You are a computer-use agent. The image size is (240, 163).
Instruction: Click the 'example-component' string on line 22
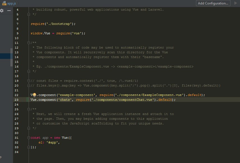tap(77, 95)
